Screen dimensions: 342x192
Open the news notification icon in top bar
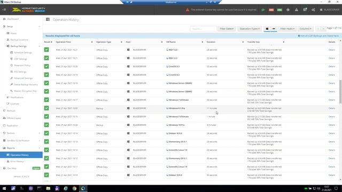pyautogui.click(x=305, y=10)
